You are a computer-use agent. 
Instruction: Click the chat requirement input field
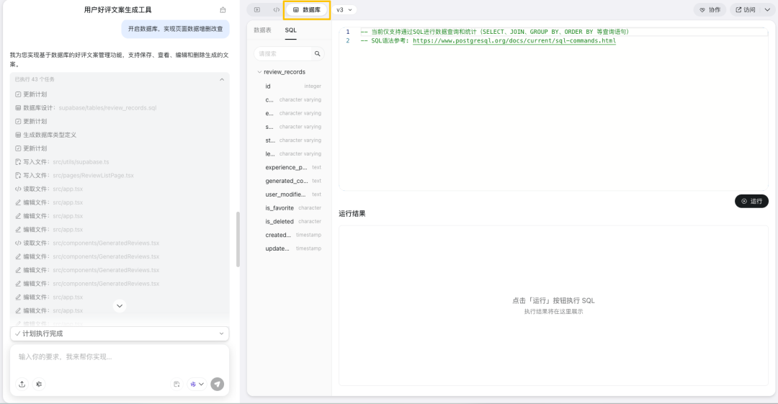click(120, 357)
